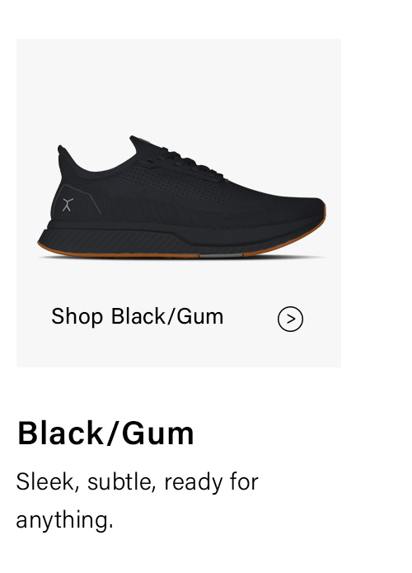
Task: Click the word "Shop" in the card label
Action: click(x=77, y=316)
